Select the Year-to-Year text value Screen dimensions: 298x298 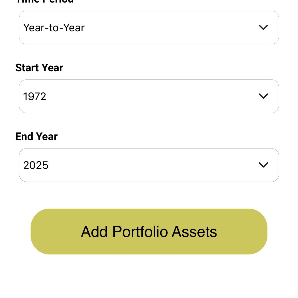(x=54, y=28)
